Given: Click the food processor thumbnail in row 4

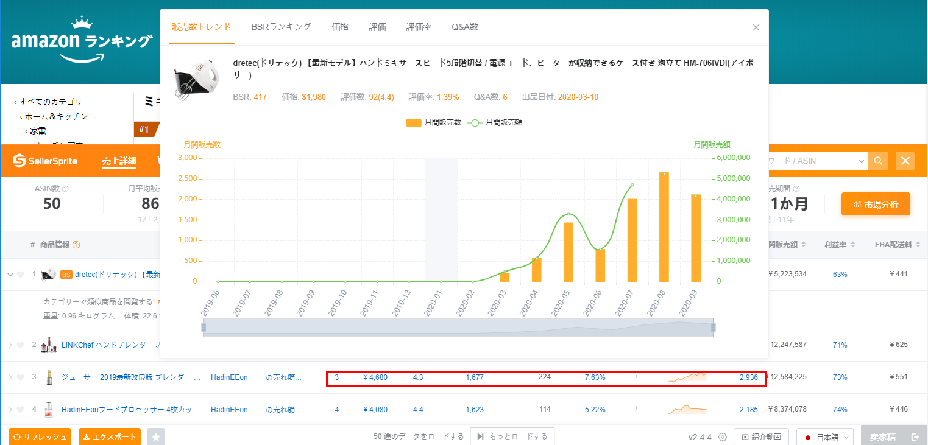Looking at the screenshot, I should point(49,410).
